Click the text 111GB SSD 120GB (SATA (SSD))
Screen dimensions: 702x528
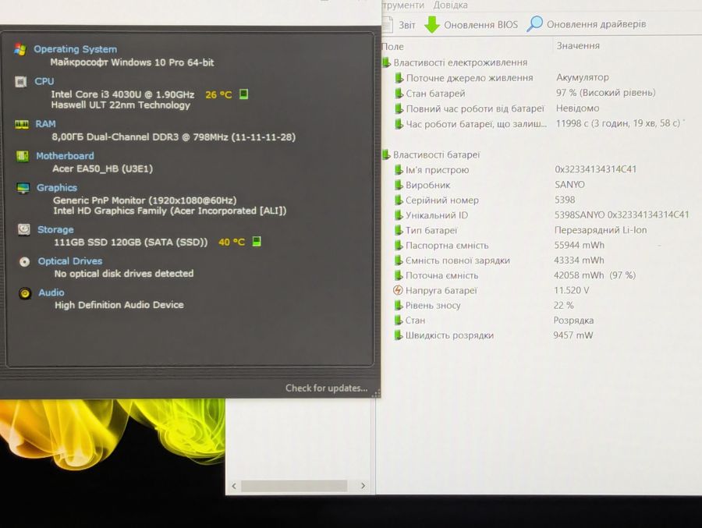131,243
